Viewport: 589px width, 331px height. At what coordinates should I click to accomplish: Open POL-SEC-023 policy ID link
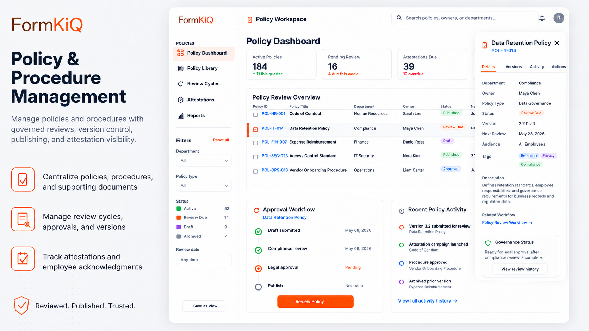point(274,156)
